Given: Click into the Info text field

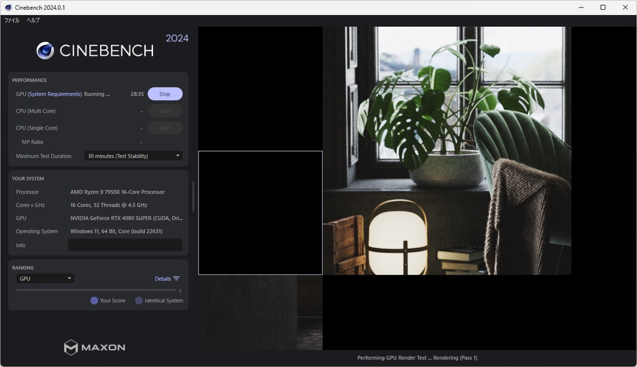Looking at the screenshot, I should pyautogui.click(x=125, y=245).
